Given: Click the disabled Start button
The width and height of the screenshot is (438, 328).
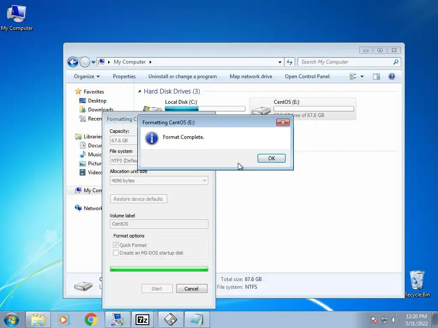Looking at the screenshot, I should pos(157,289).
